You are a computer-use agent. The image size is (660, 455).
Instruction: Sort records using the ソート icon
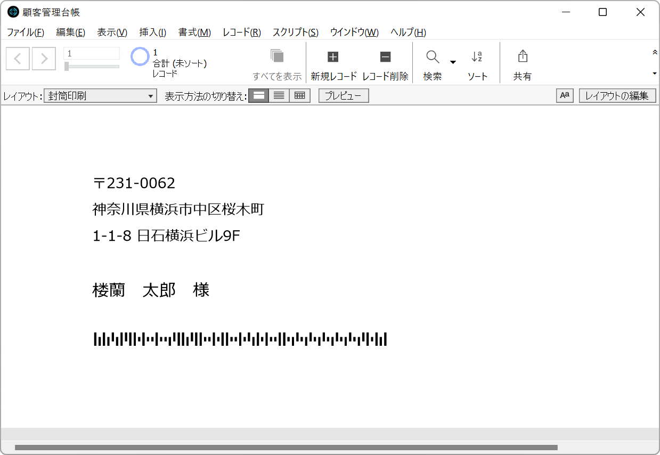477,62
